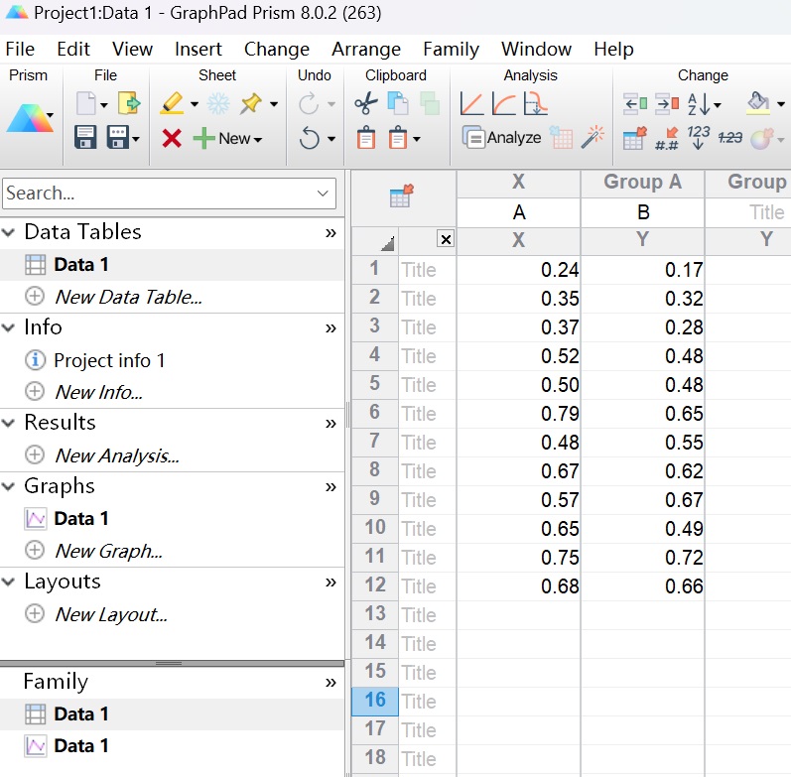The image size is (791, 777).
Task: Click the sort A-Z icon
Action: (700, 103)
